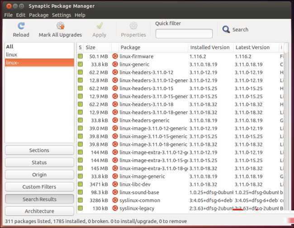Toggle status box for syslinux-common
The width and height of the screenshot is (294, 228).
80,200
